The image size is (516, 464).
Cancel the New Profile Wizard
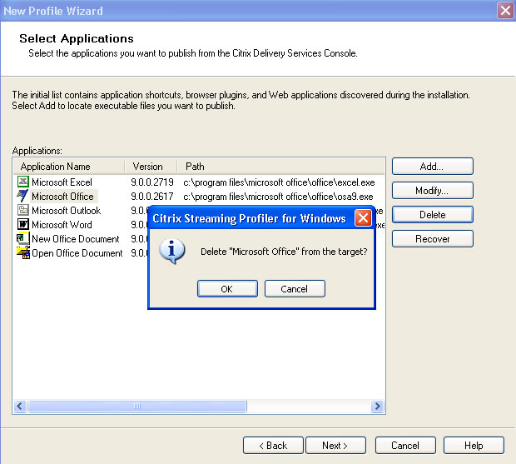pos(405,446)
